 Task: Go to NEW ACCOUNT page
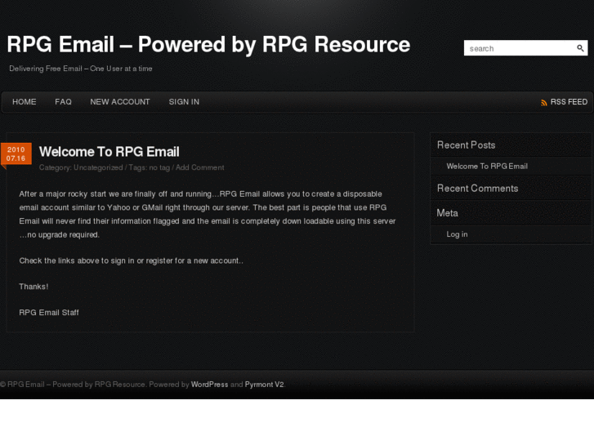click(120, 102)
